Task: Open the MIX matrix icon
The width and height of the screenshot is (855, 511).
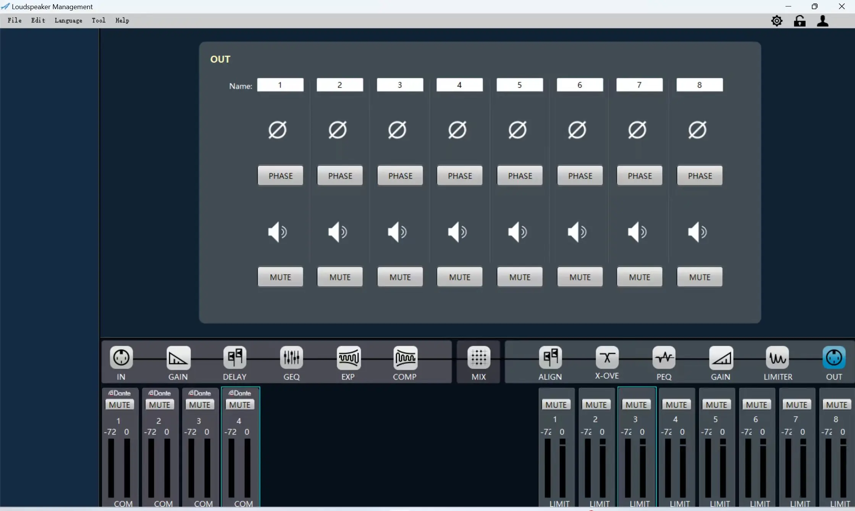Action: 478,358
